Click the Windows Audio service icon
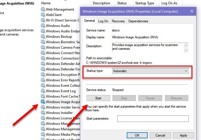This screenshot has height=140, width=201. pos(43,26)
